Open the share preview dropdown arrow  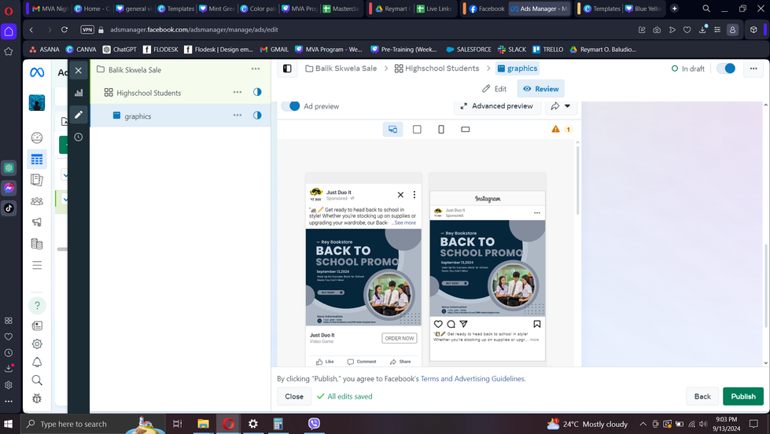pyautogui.click(x=568, y=106)
